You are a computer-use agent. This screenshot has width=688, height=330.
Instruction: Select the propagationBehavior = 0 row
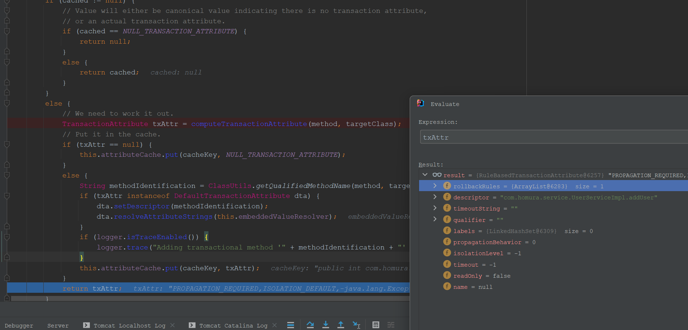click(553, 242)
